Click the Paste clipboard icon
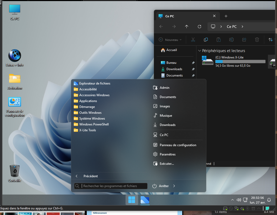This screenshot has height=215, width=277. 218,40
